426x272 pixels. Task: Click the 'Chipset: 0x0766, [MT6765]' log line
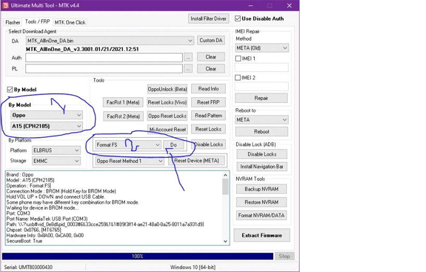pos(34,230)
